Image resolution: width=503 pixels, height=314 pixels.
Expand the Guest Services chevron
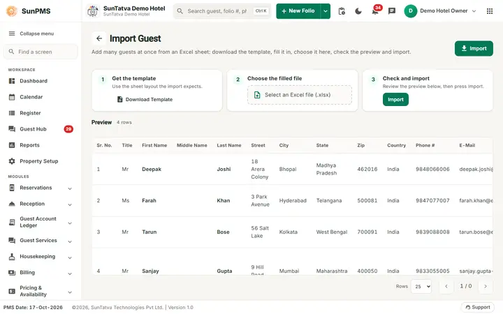coord(70,241)
